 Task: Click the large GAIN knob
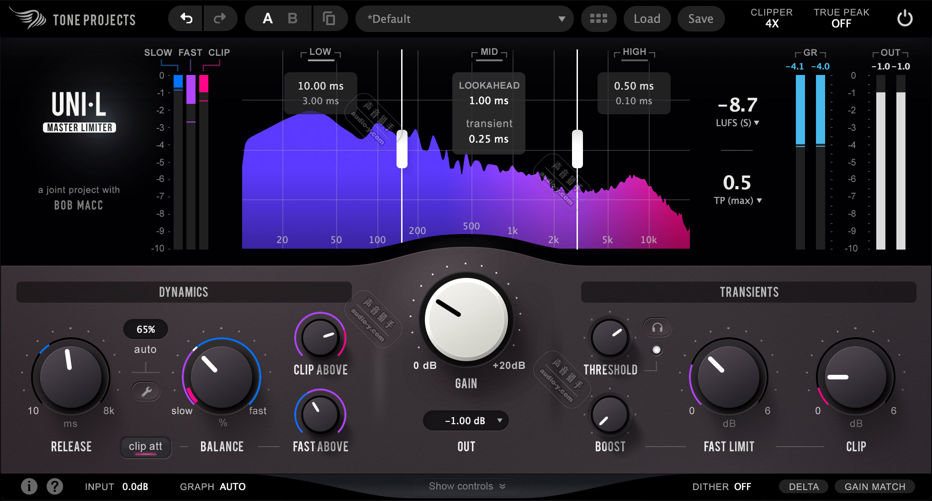pyautogui.click(x=466, y=319)
